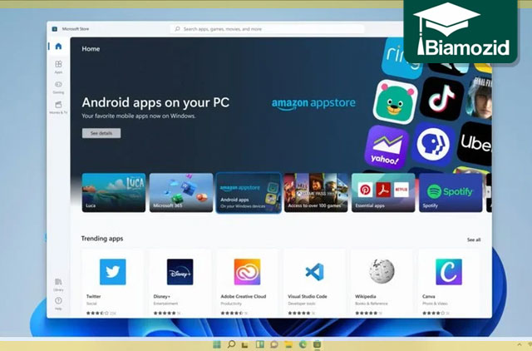532x351 pixels.
Task: Click the 'Trending apps' heading
Action: point(102,239)
